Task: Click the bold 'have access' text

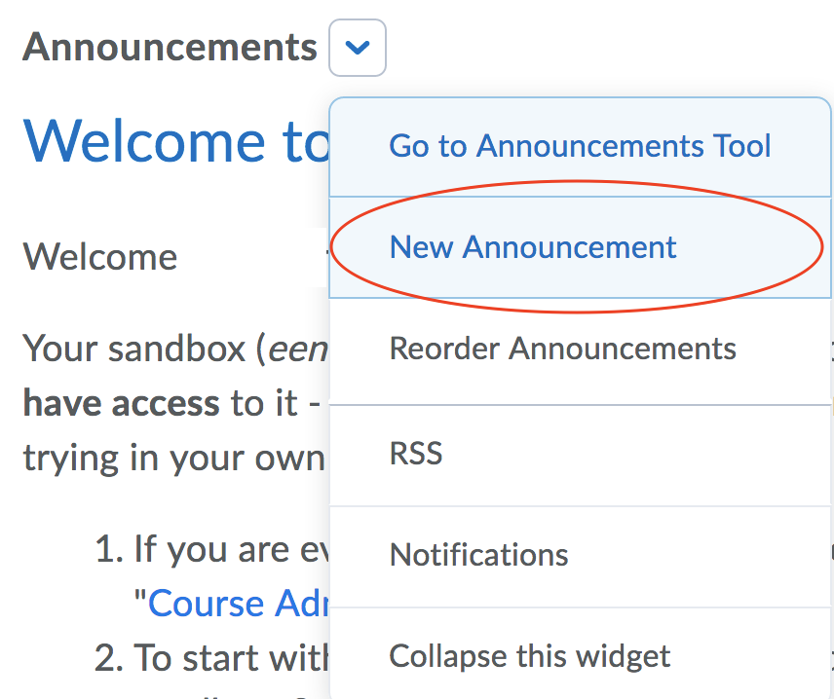Action: (x=121, y=403)
